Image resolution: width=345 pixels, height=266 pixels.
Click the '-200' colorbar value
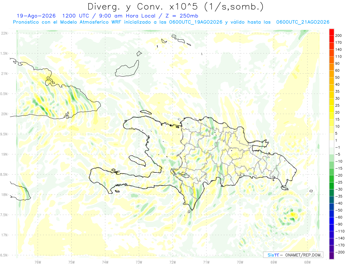pos(340,252)
